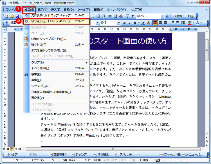Image resolution: width=211 pixels, height=164 pixels.
Task: Select 繰り返し(R) ドロップ キャップ menu item
Action: (x=56, y=21)
